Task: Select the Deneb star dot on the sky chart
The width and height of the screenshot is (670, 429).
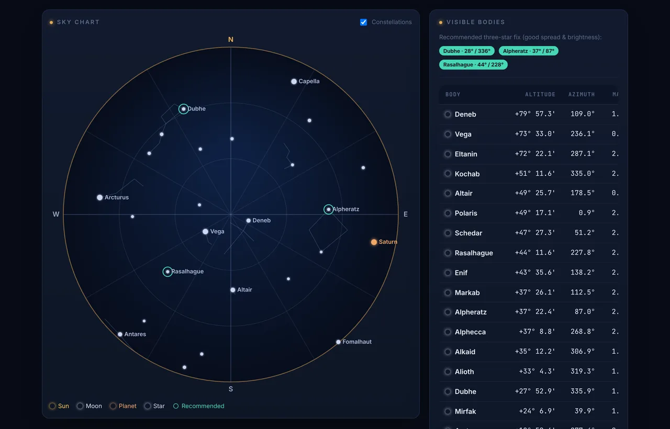Action: pos(249,221)
